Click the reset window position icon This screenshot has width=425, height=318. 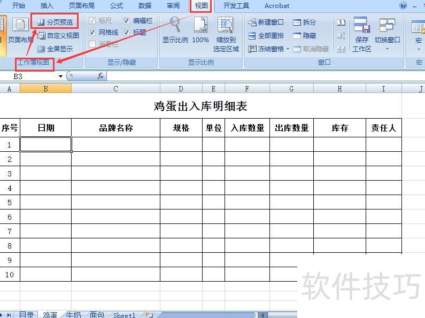click(341, 49)
